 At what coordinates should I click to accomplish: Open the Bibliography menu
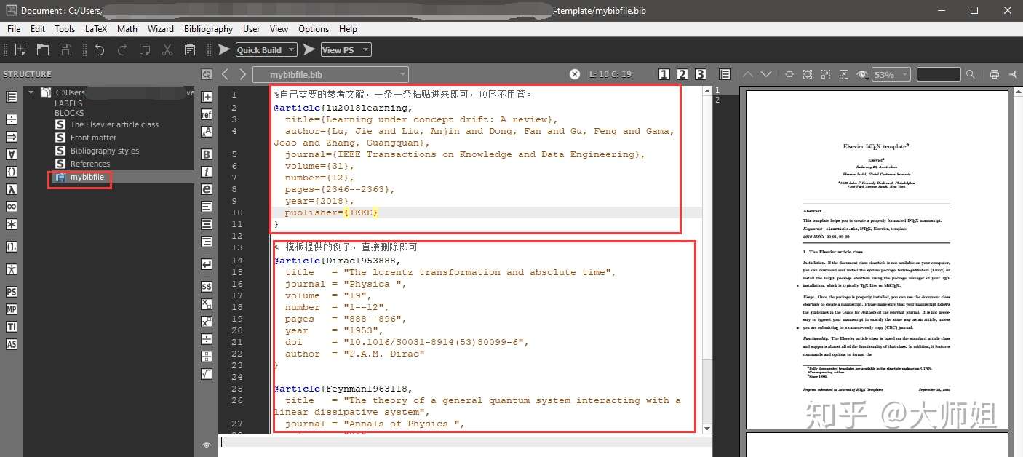[208, 29]
